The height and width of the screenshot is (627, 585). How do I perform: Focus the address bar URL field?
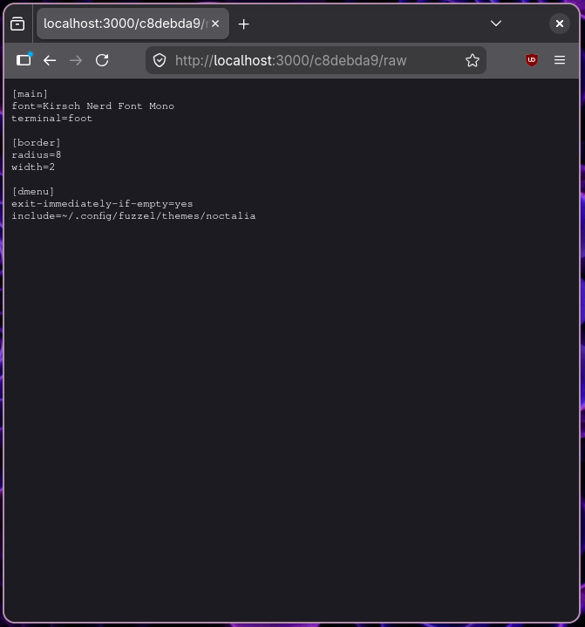point(314,60)
